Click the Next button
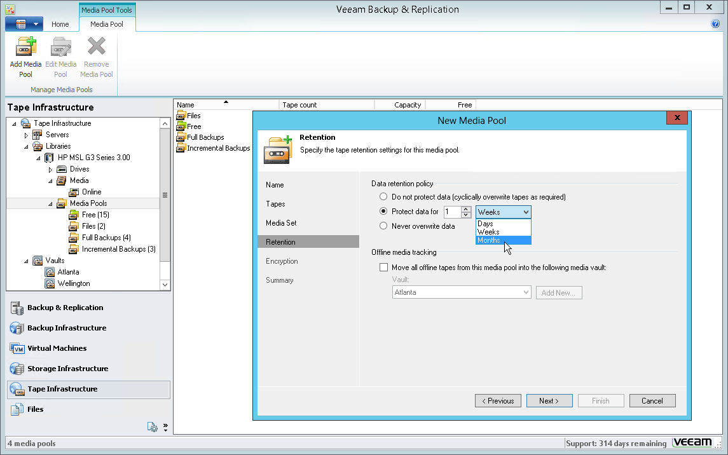728x455 pixels. (x=549, y=401)
